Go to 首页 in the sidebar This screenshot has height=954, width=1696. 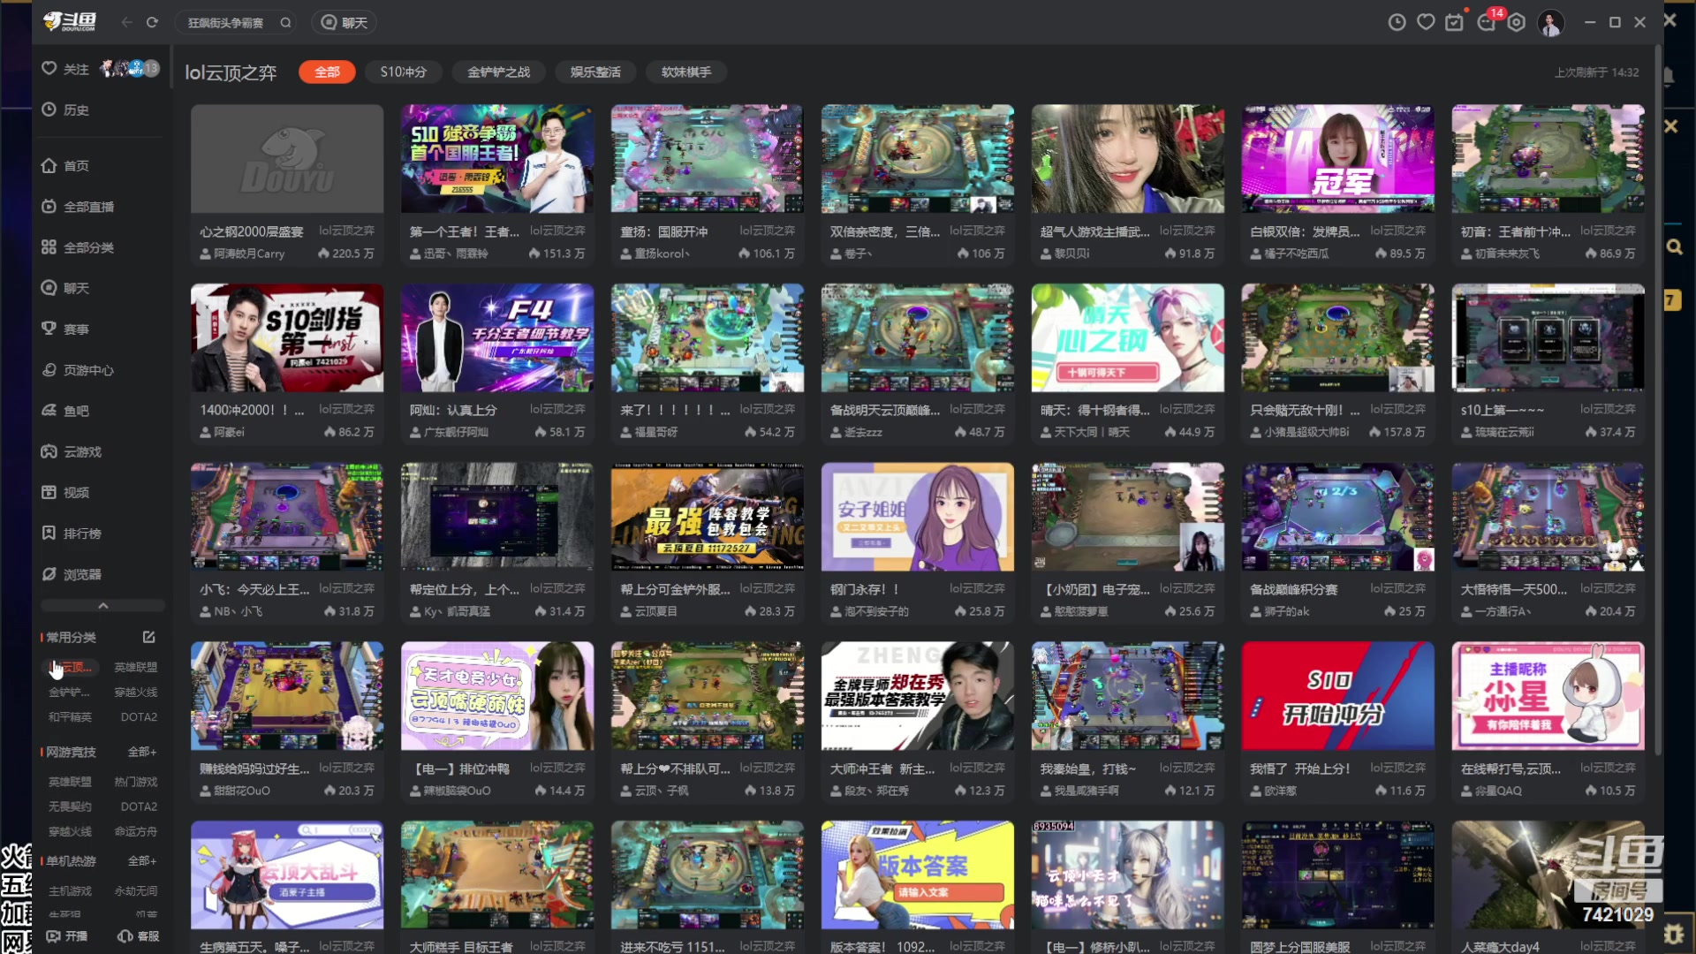coord(65,165)
